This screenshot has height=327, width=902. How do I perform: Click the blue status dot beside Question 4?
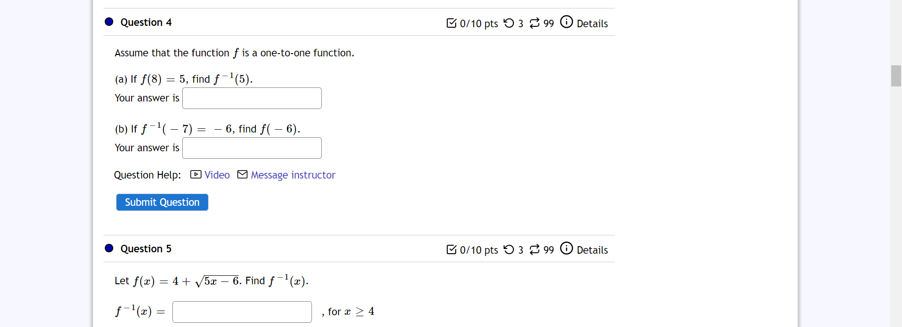pos(109,22)
